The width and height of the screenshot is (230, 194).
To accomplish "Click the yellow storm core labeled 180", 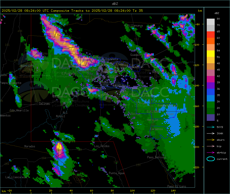I will coord(59,147).
